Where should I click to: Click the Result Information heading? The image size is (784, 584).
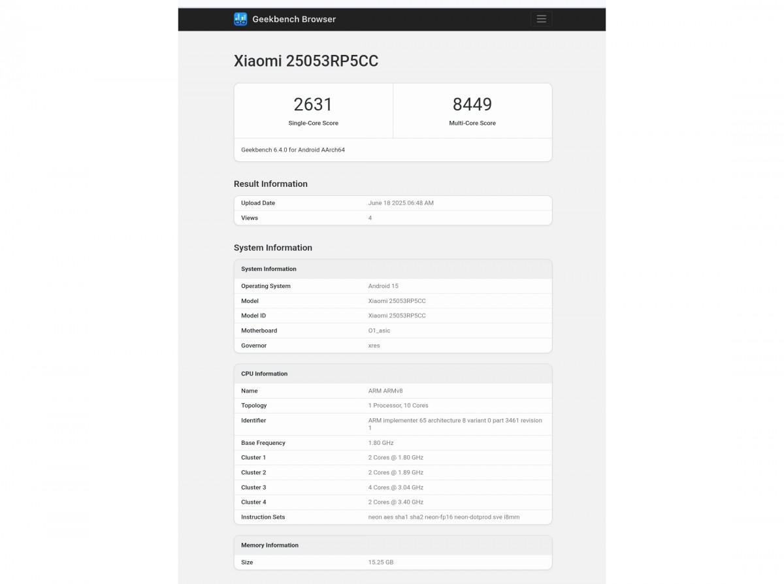coord(270,184)
